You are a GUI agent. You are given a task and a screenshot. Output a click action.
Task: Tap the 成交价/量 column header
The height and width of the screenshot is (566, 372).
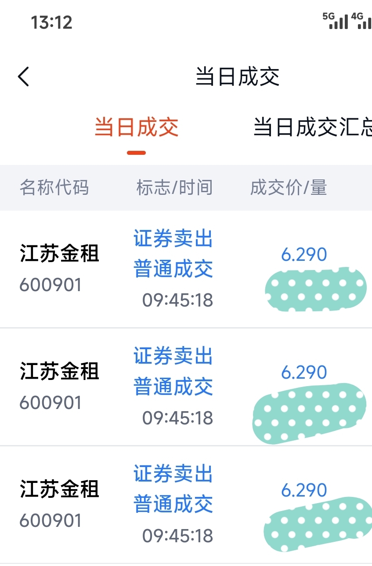289,188
